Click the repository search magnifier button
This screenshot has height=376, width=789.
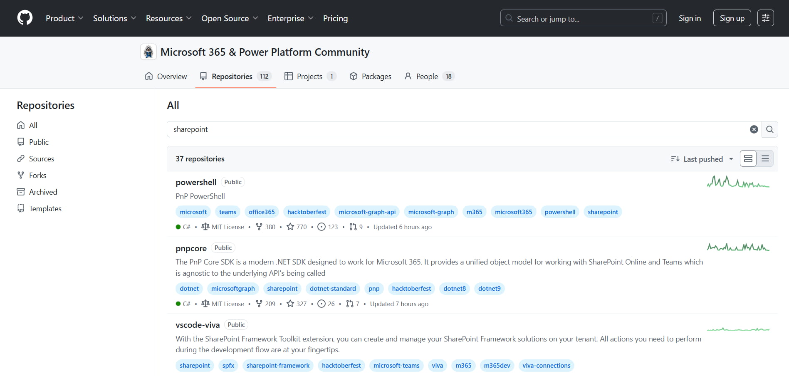coord(769,129)
